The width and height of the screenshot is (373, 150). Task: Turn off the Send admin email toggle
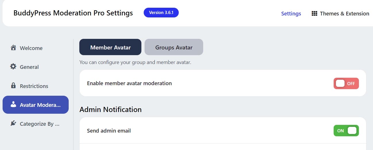(346, 131)
